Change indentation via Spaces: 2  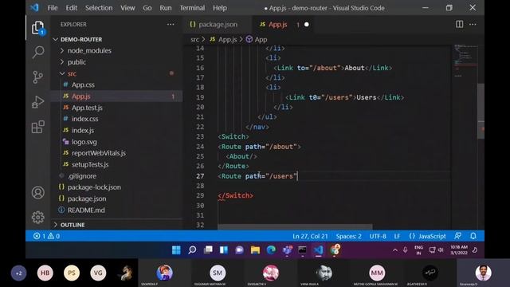(349, 236)
